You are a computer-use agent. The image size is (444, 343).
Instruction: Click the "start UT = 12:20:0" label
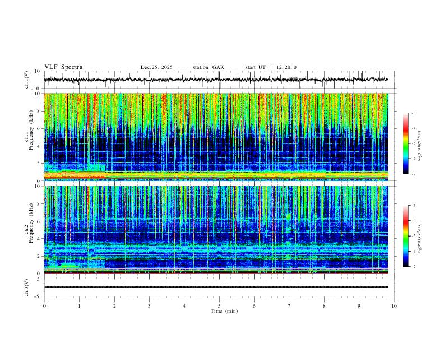tap(271, 67)
